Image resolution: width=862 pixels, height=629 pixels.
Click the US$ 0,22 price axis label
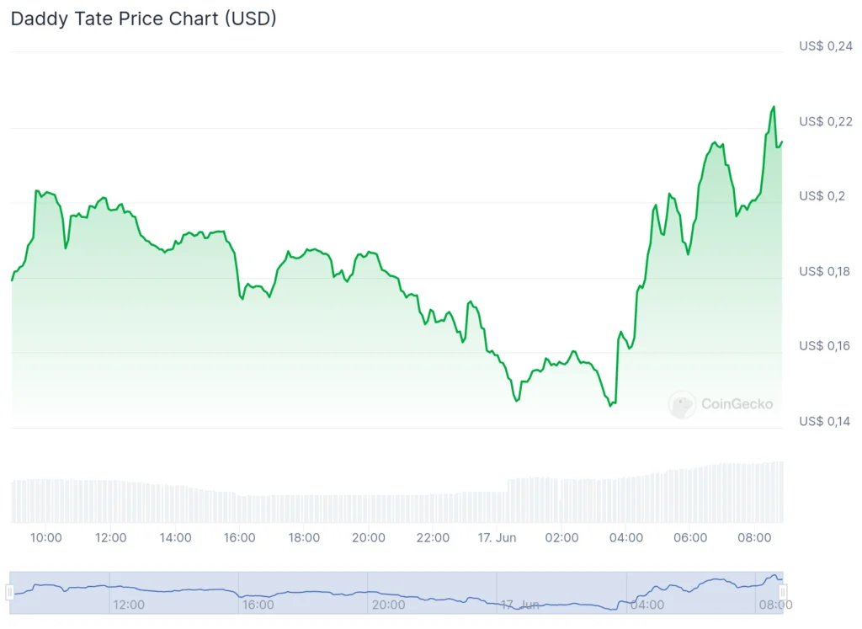825,121
